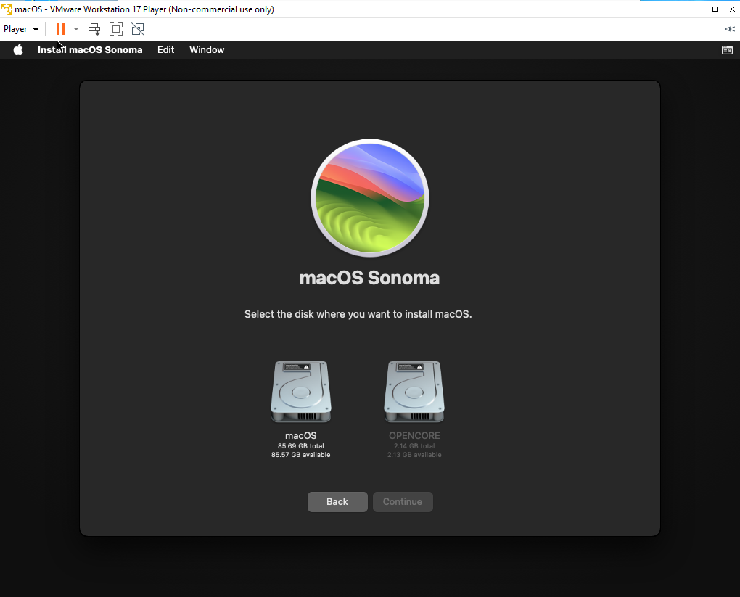Click the Back button
This screenshot has height=597, width=740.
337,502
